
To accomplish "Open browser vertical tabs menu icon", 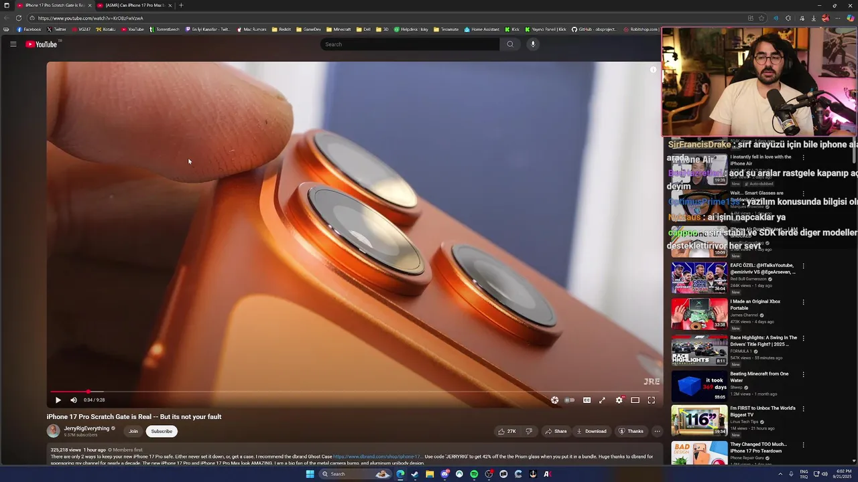I will (x=7, y=5).
